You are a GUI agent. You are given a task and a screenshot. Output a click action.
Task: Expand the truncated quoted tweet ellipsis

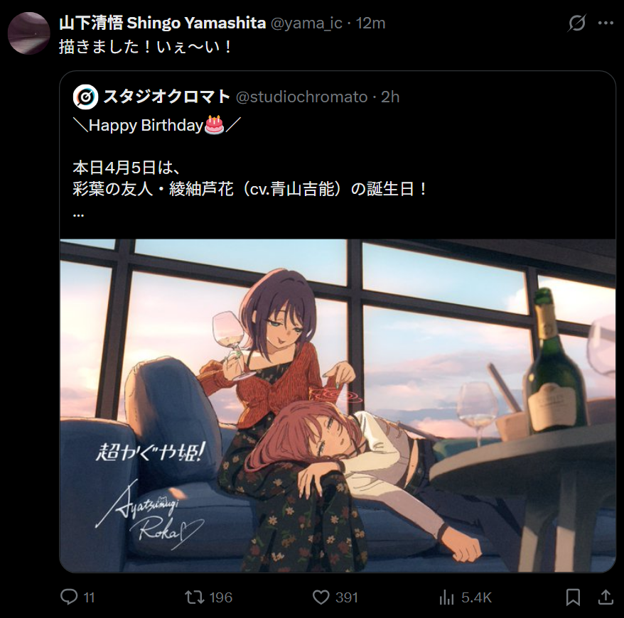tap(78, 215)
